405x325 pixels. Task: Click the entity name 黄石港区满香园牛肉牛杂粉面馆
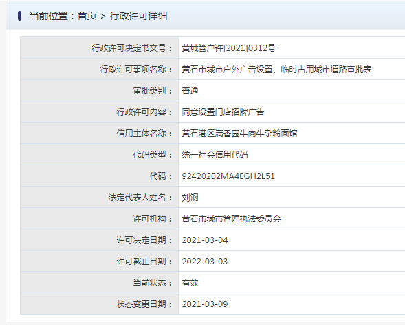pyautogui.click(x=240, y=134)
